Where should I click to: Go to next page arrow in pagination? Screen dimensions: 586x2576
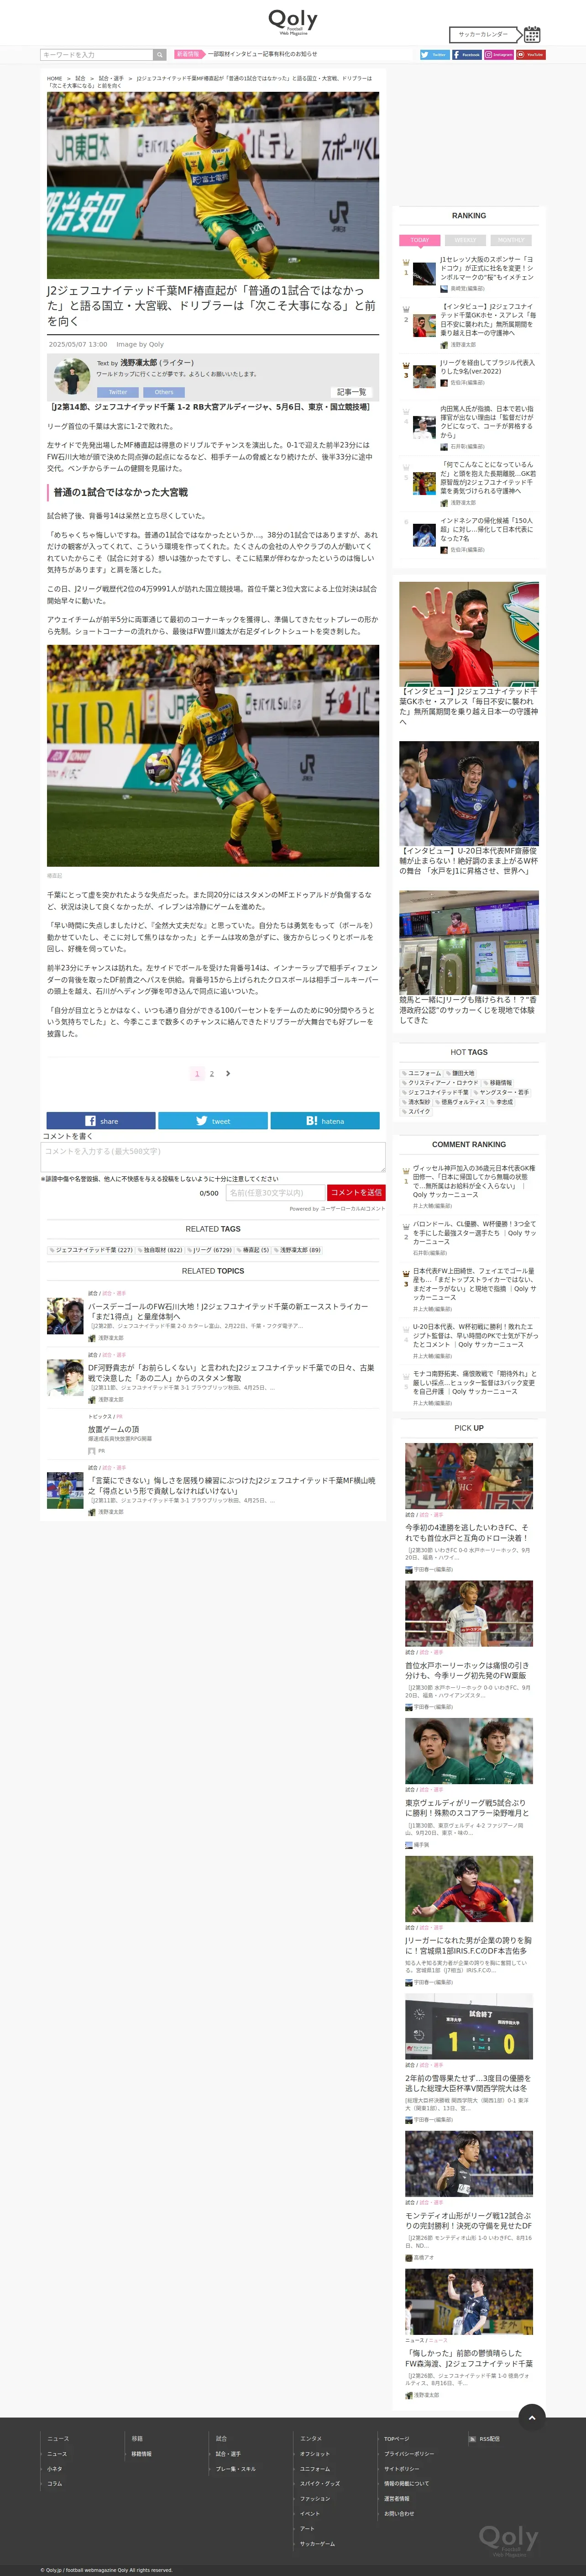tap(228, 1073)
